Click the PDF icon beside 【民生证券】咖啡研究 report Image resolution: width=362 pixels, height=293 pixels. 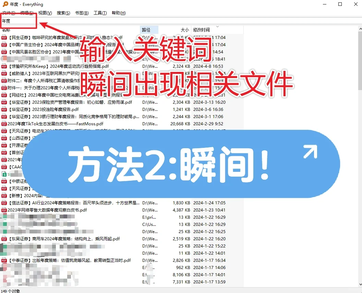(4, 37)
